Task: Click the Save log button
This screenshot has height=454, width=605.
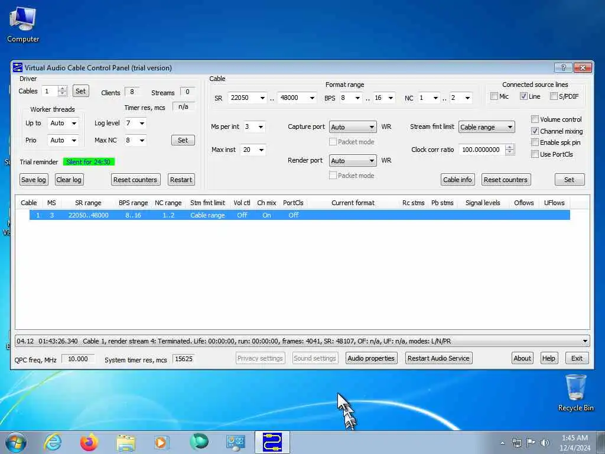Action: [x=34, y=180]
